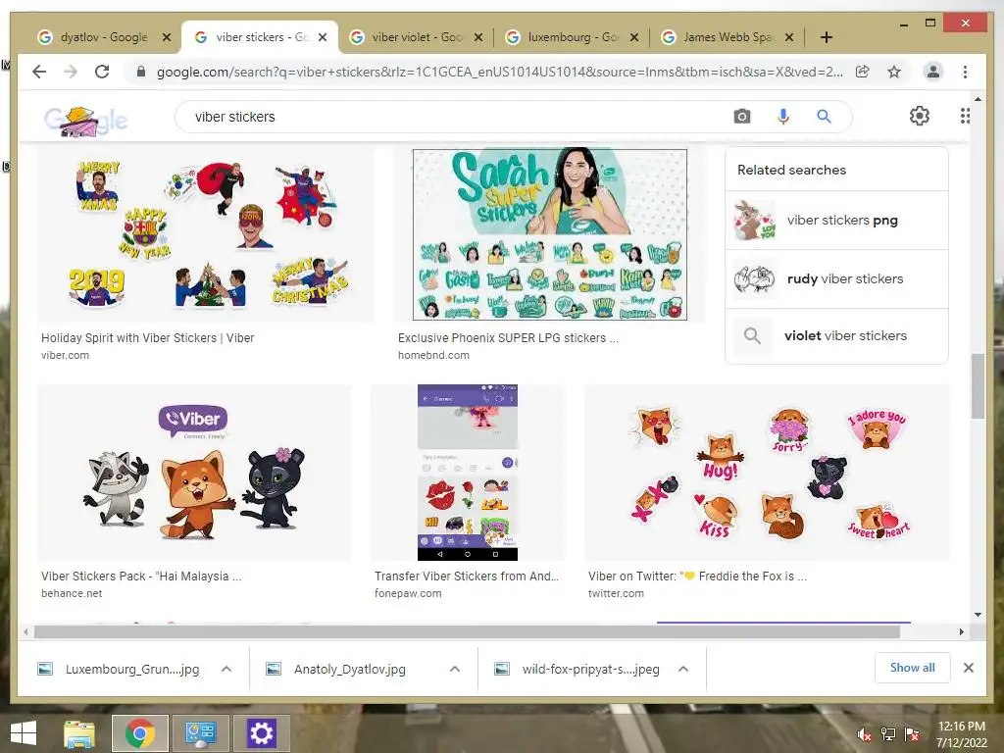This screenshot has height=753, width=1004.
Task: Search by image using camera icon
Action: pos(742,117)
